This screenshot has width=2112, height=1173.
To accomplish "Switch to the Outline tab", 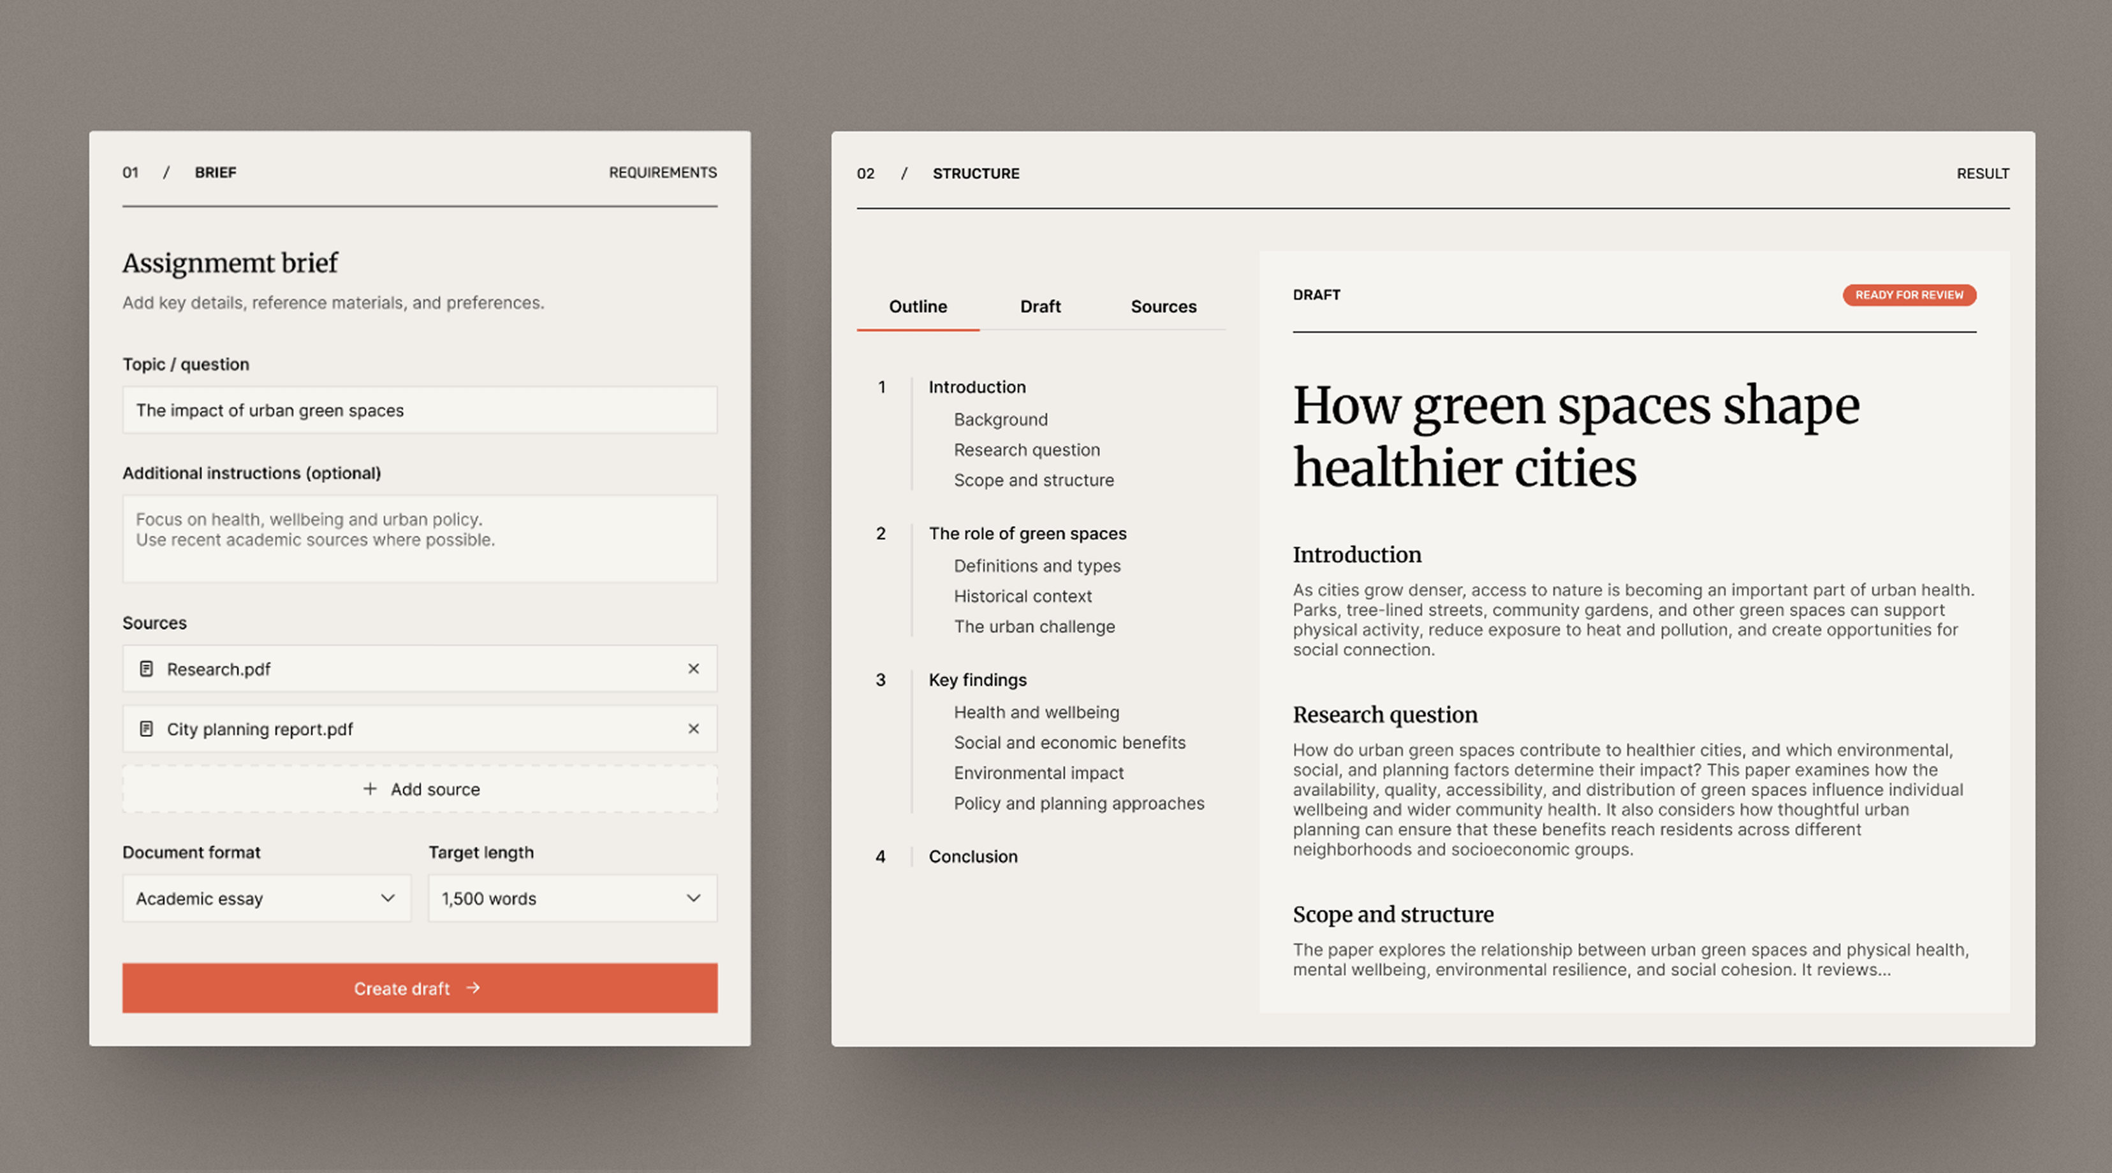I will (918, 307).
